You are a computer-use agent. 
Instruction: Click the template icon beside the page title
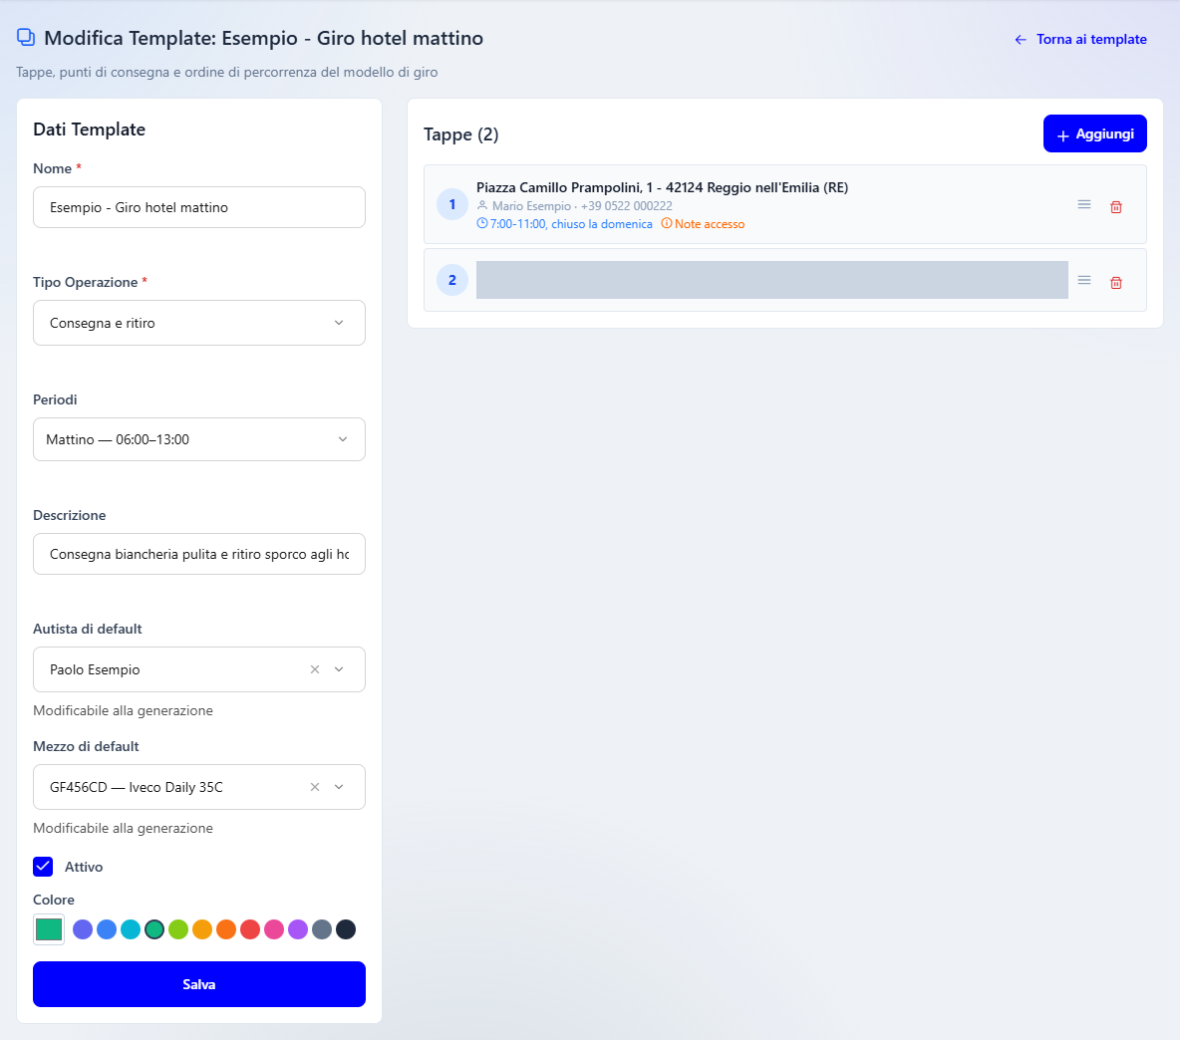tap(26, 37)
